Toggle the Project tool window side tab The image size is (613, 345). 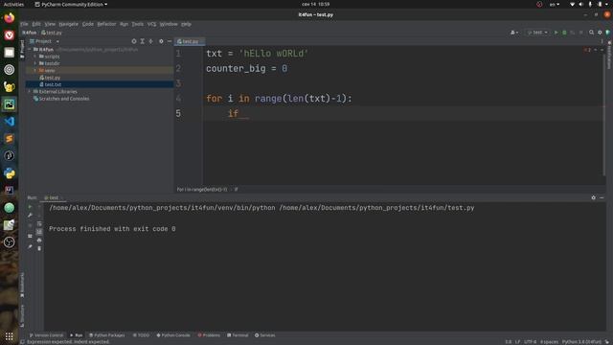(x=22, y=49)
